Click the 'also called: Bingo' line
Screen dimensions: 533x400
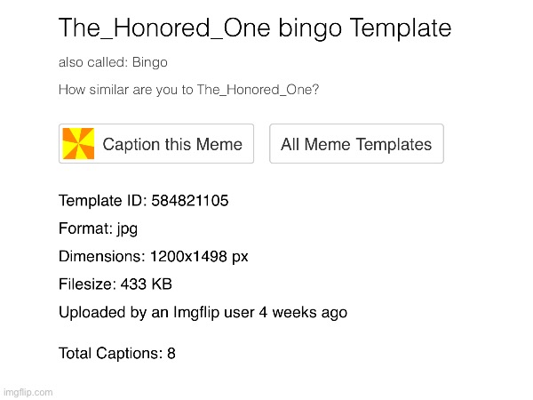point(113,62)
